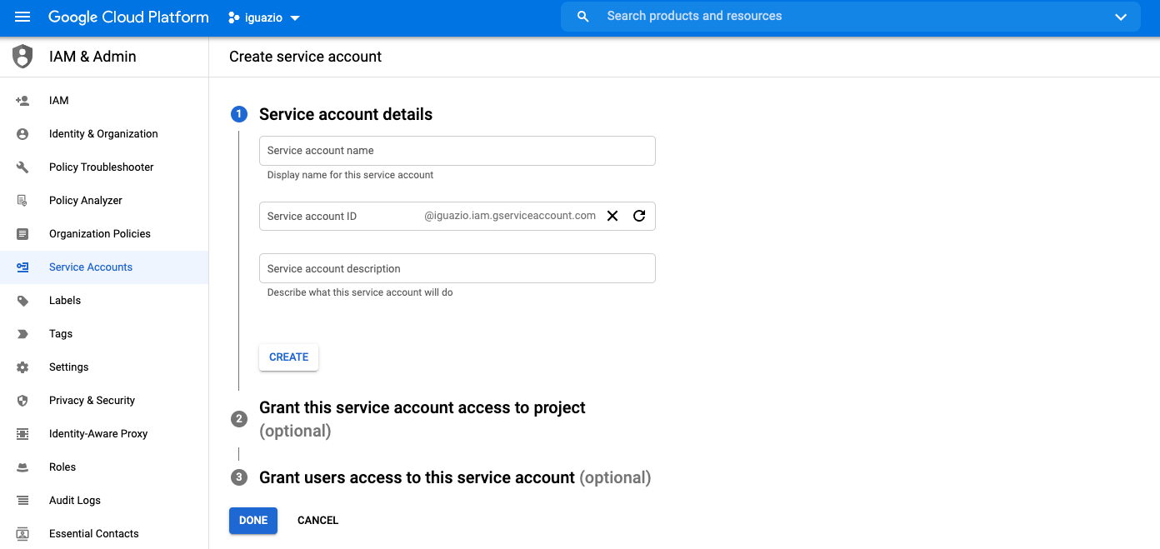The image size is (1160, 549).
Task: Click the Settings gear icon
Action: click(22, 367)
